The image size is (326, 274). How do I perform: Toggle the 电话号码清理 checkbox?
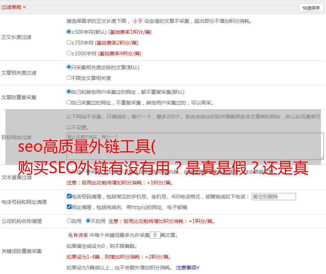pyautogui.click(x=69, y=196)
